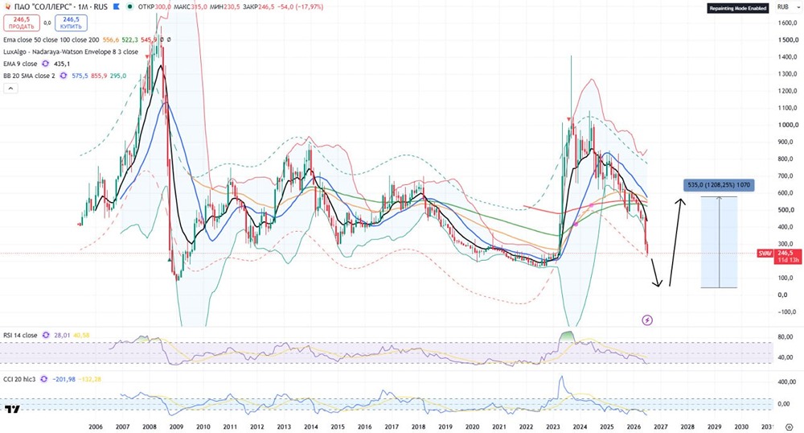
Task: Click the RSI value 28,01
Action: (x=63, y=335)
